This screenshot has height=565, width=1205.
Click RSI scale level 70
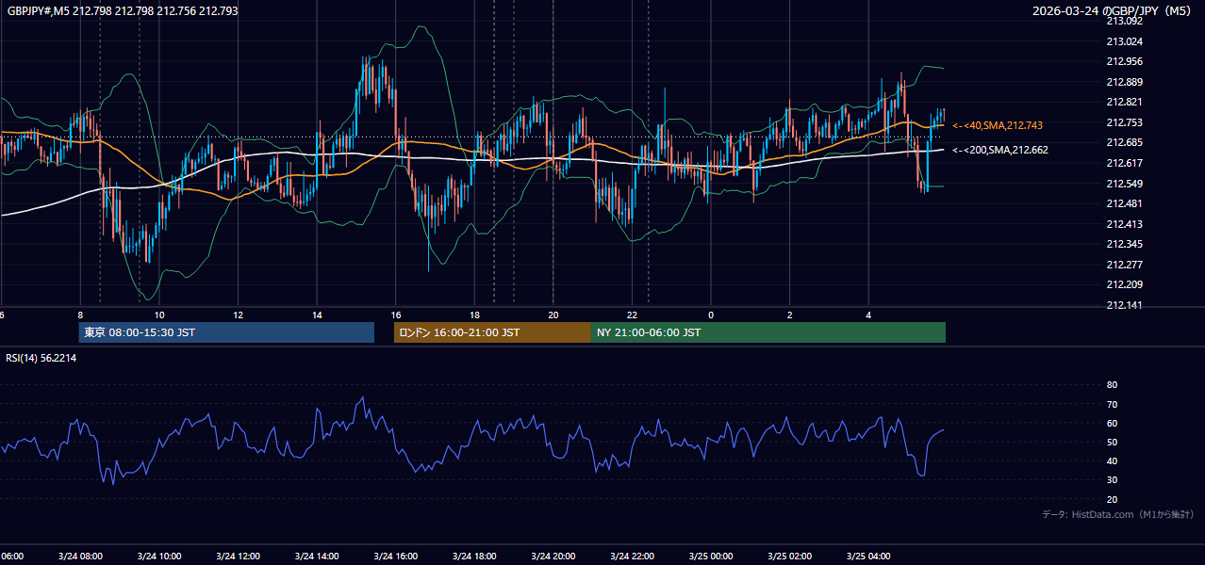coord(1112,404)
